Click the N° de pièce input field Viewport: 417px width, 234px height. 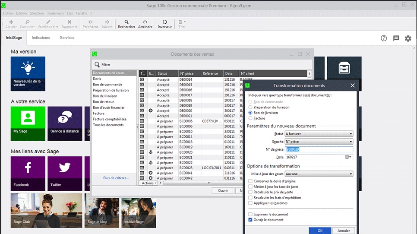[x=319, y=149]
